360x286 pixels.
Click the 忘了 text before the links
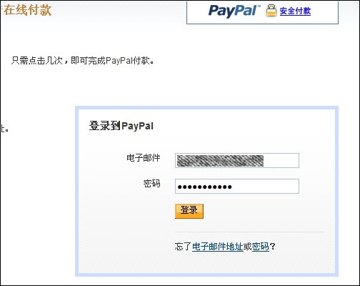(183, 247)
